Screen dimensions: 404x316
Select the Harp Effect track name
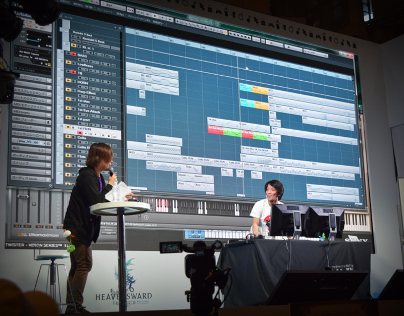coord(87,92)
